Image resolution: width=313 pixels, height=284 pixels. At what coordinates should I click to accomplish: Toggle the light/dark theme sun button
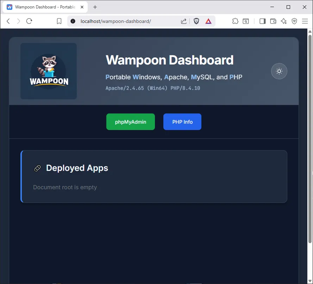point(279,71)
